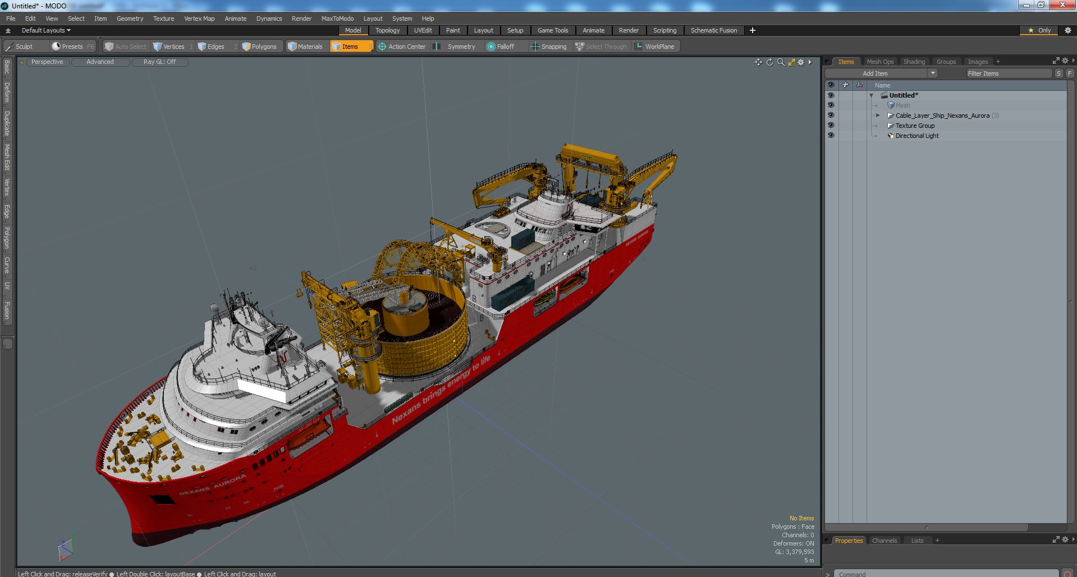Switch to the UVEdit layout tab

point(423,30)
